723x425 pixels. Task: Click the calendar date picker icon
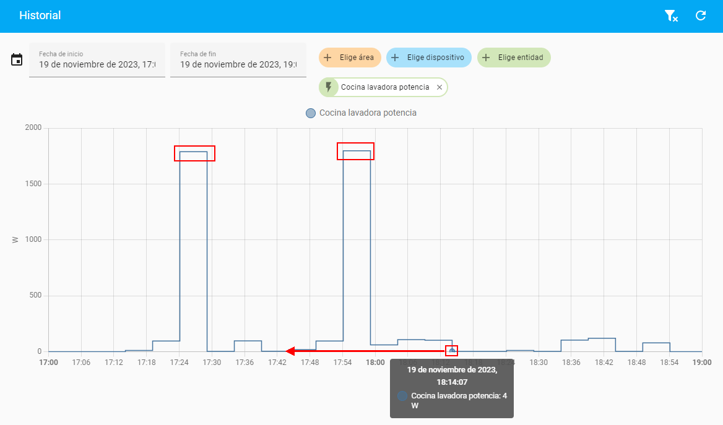pos(17,60)
